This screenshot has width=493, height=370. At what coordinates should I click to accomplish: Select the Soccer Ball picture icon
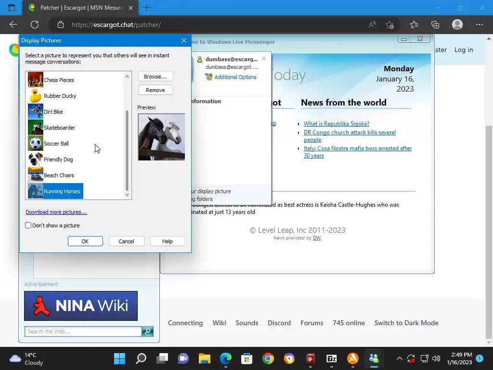point(36,143)
